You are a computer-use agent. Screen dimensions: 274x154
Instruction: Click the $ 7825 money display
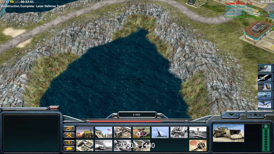coord(137,115)
